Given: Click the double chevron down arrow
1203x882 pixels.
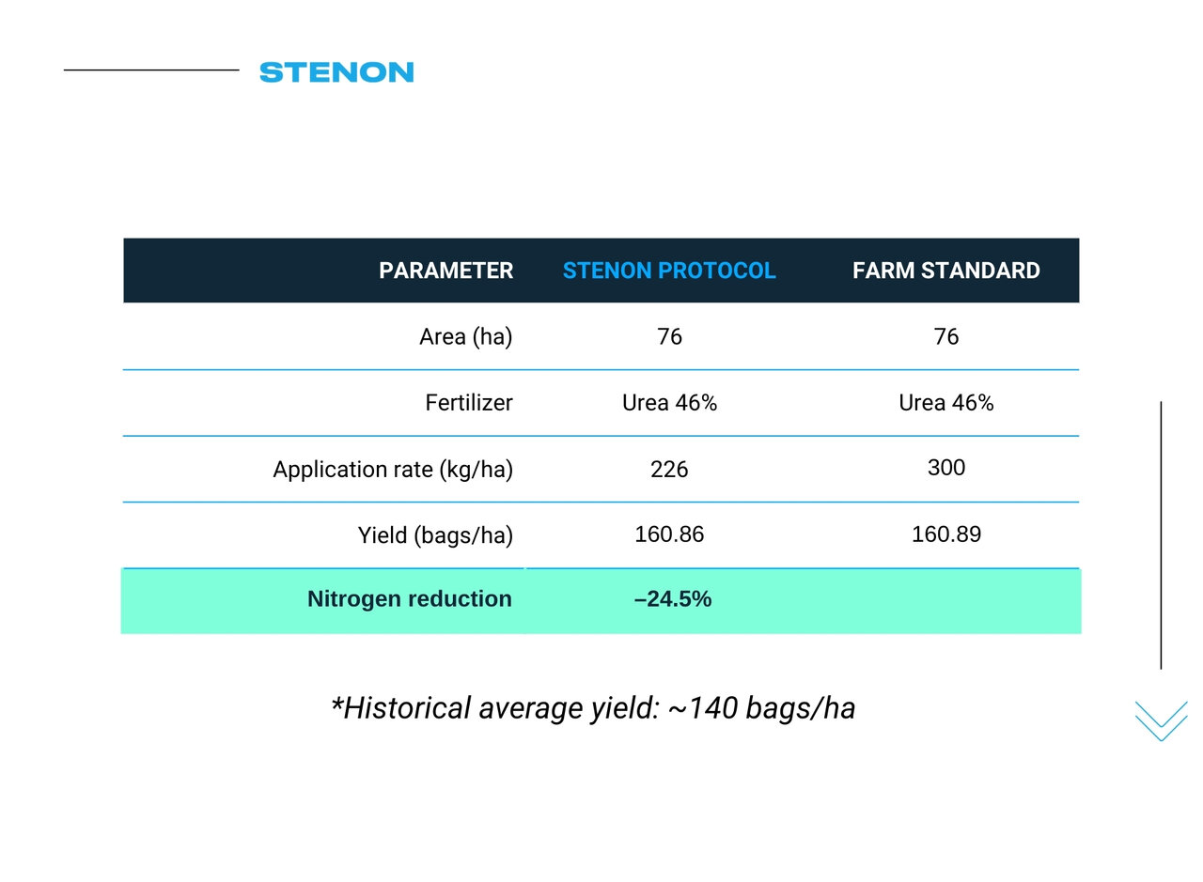Looking at the screenshot, I should click(x=1161, y=720).
